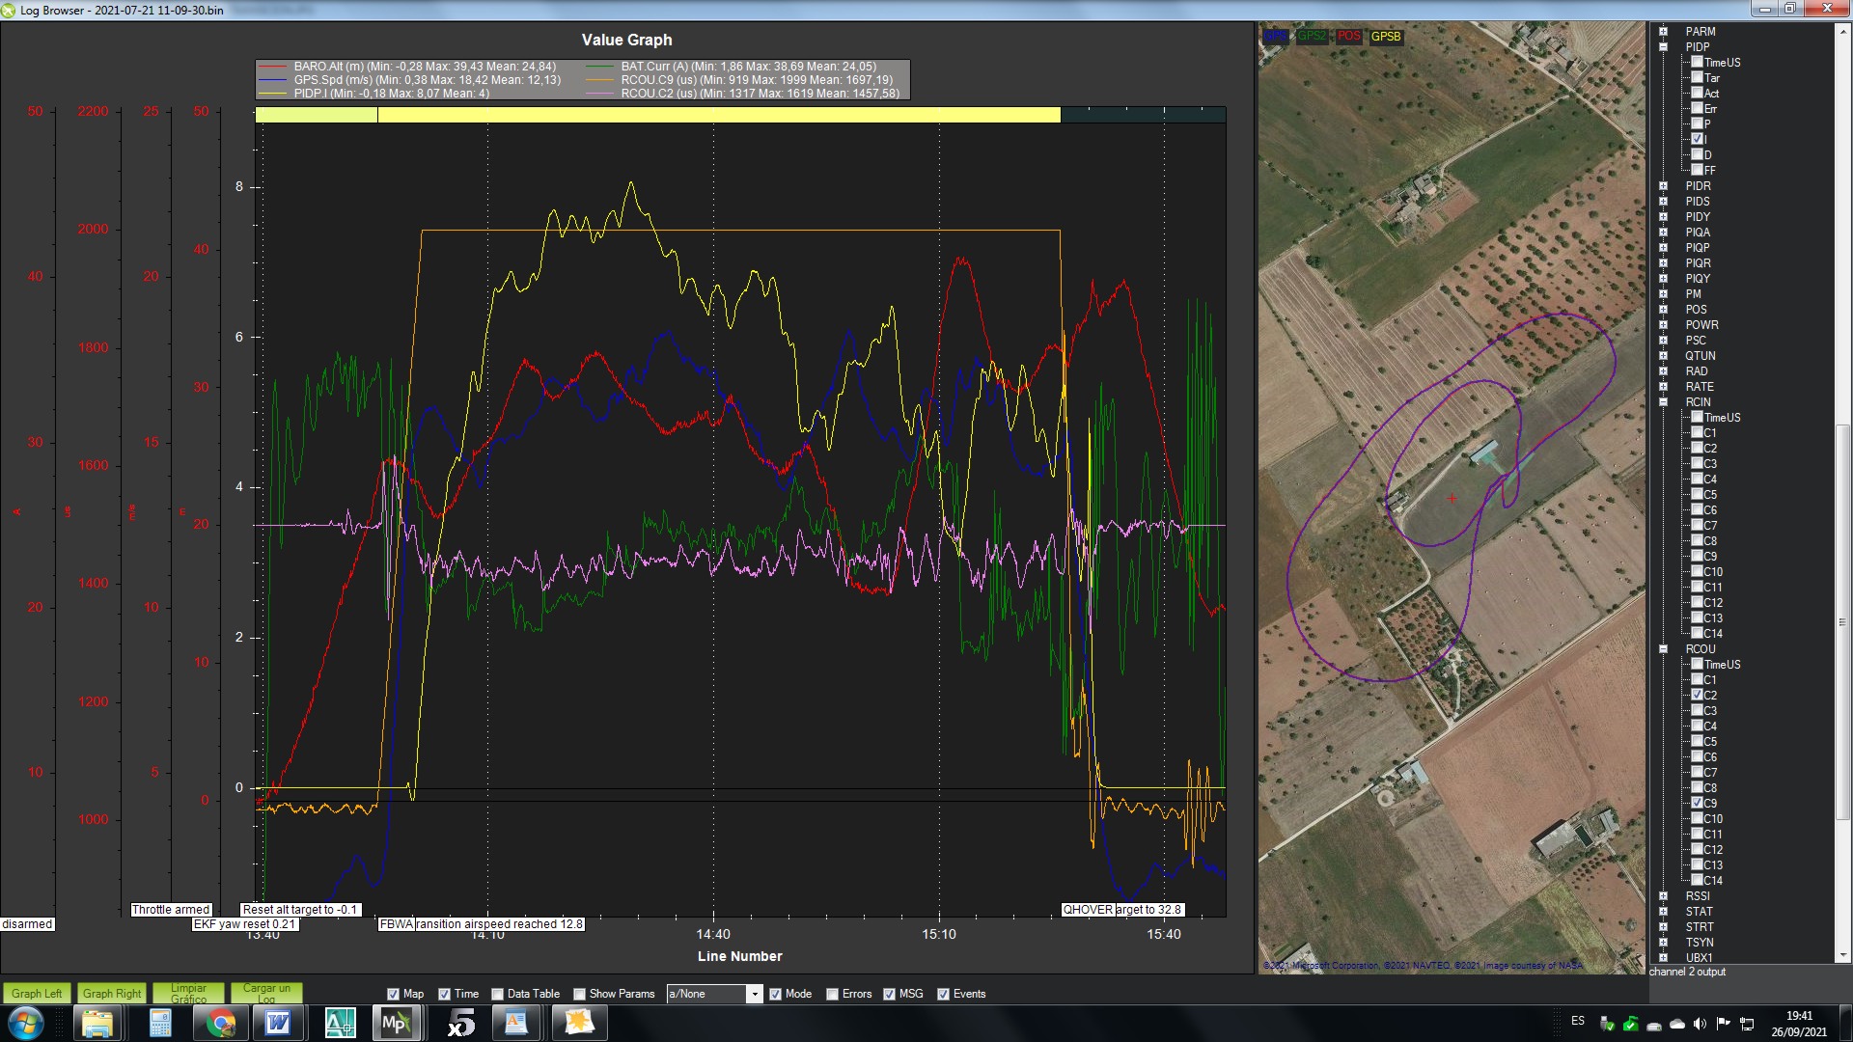Click the Graph Left button
1853x1042 pixels.
pyautogui.click(x=37, y=993)
